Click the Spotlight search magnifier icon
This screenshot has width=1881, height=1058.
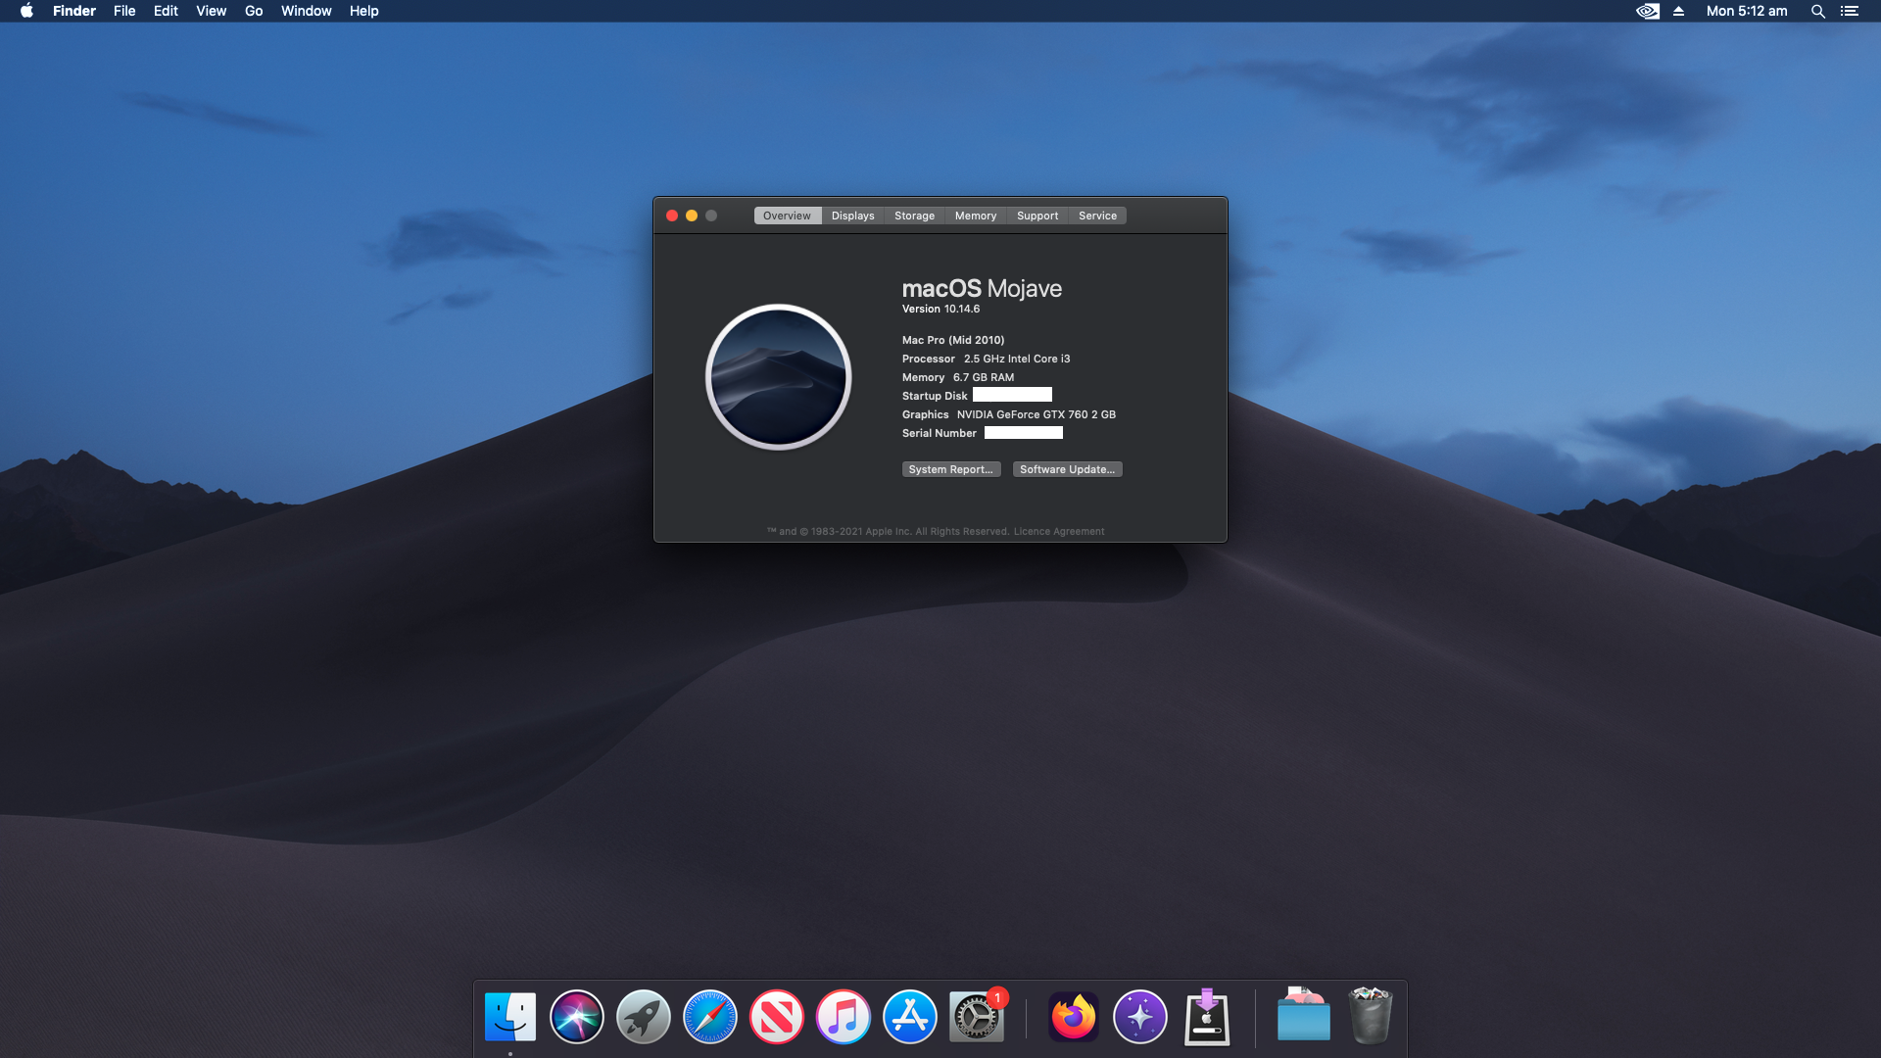(x=1817, y=11)
